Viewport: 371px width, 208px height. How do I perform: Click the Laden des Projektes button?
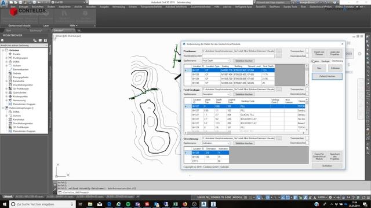pos(334,53)
